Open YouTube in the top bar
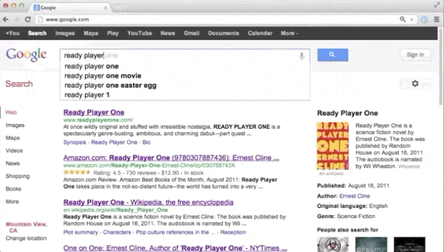Viewport: 444px width, 252px height. [140, 33]
